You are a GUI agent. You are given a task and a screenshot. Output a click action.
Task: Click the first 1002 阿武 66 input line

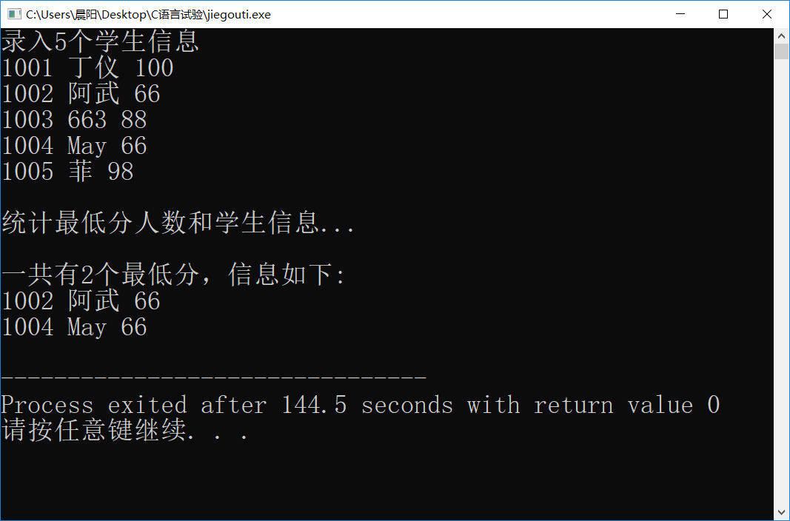coord(81,94)
